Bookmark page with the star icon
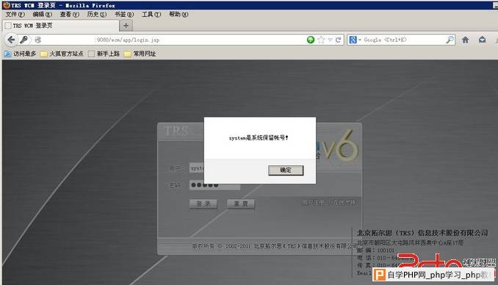This screenshot has width=498, height=285. (321, 40)
